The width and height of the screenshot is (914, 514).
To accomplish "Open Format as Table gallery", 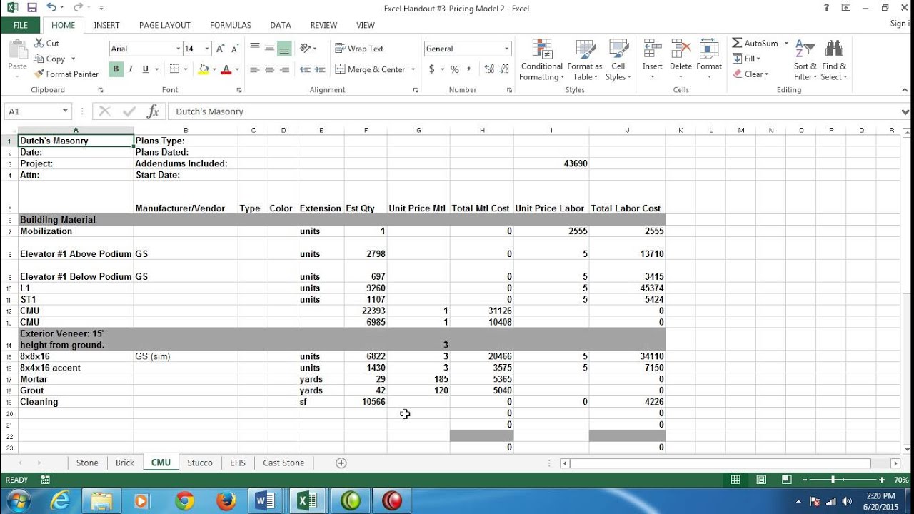I will [585, 60].
